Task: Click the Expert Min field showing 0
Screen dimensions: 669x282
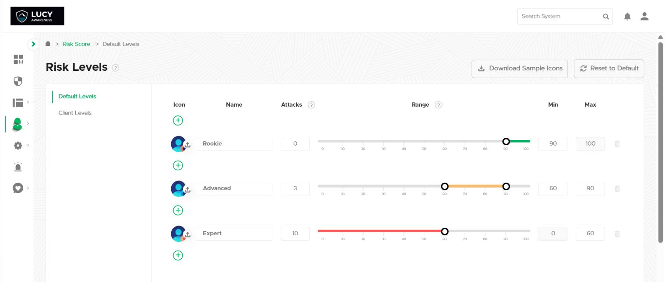Action: [553, 233]
